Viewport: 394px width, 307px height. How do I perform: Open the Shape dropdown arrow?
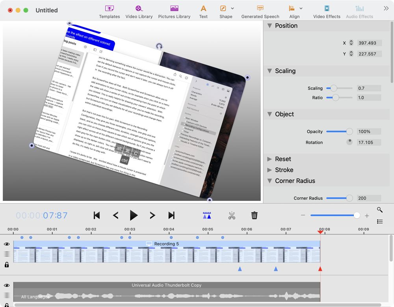point(232,8)
